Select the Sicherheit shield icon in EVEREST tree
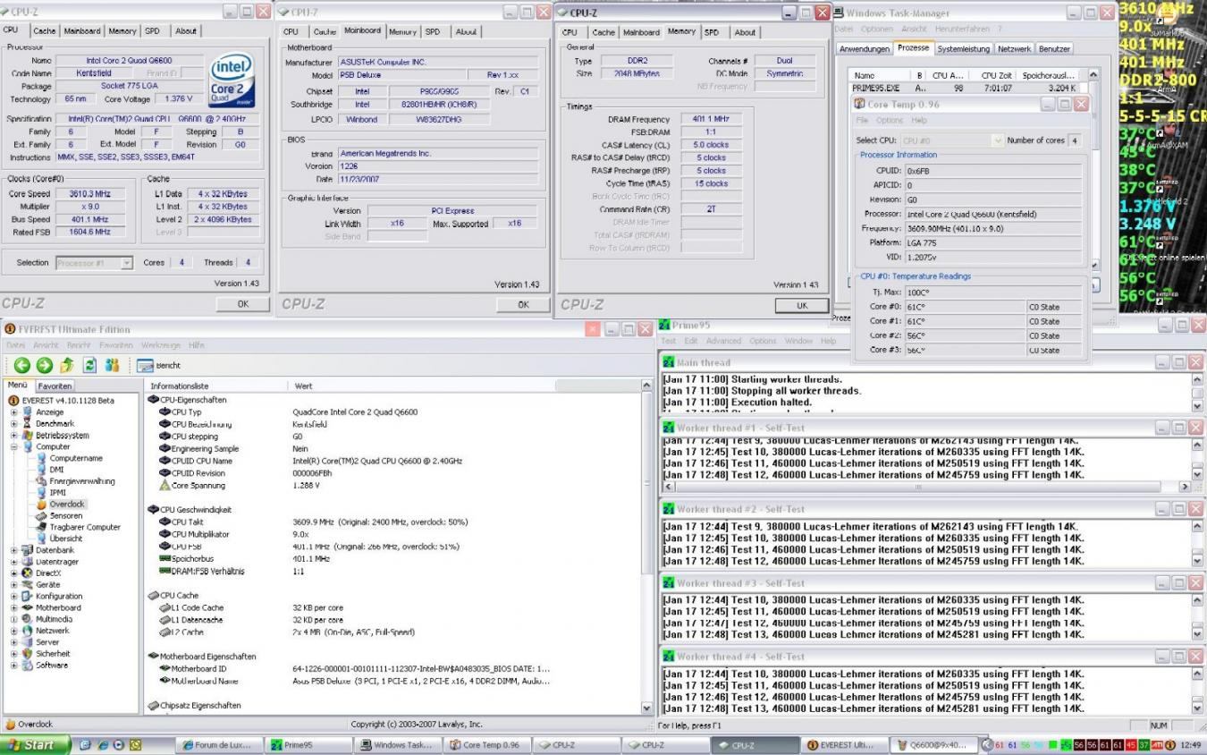The height and width of the screenshot is (755, 1207). (x=28, y=654)
